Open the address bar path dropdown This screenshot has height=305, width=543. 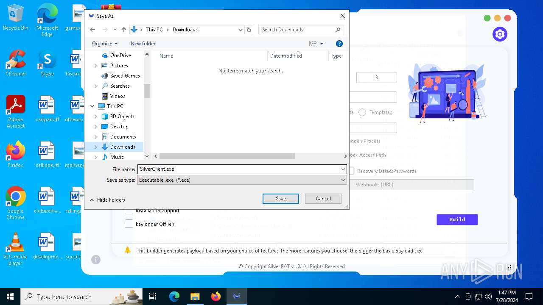click(x=241, y=30)
